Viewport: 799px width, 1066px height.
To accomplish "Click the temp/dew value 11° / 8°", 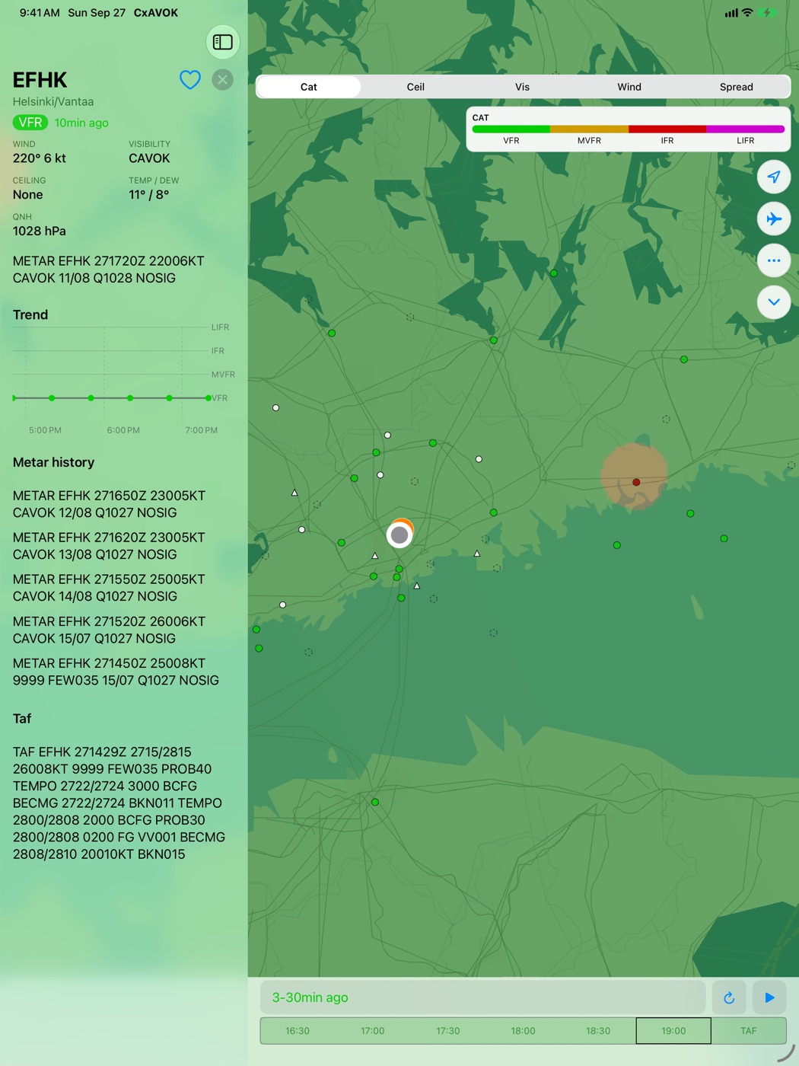I will point(149,195).
